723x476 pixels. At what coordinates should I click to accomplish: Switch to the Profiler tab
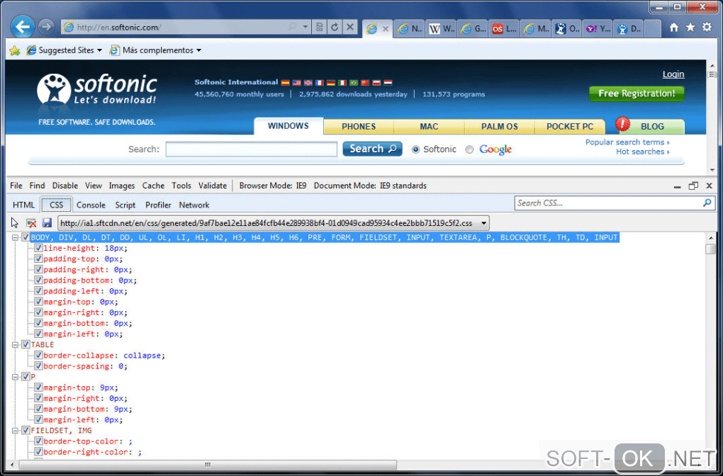point(158,205)
